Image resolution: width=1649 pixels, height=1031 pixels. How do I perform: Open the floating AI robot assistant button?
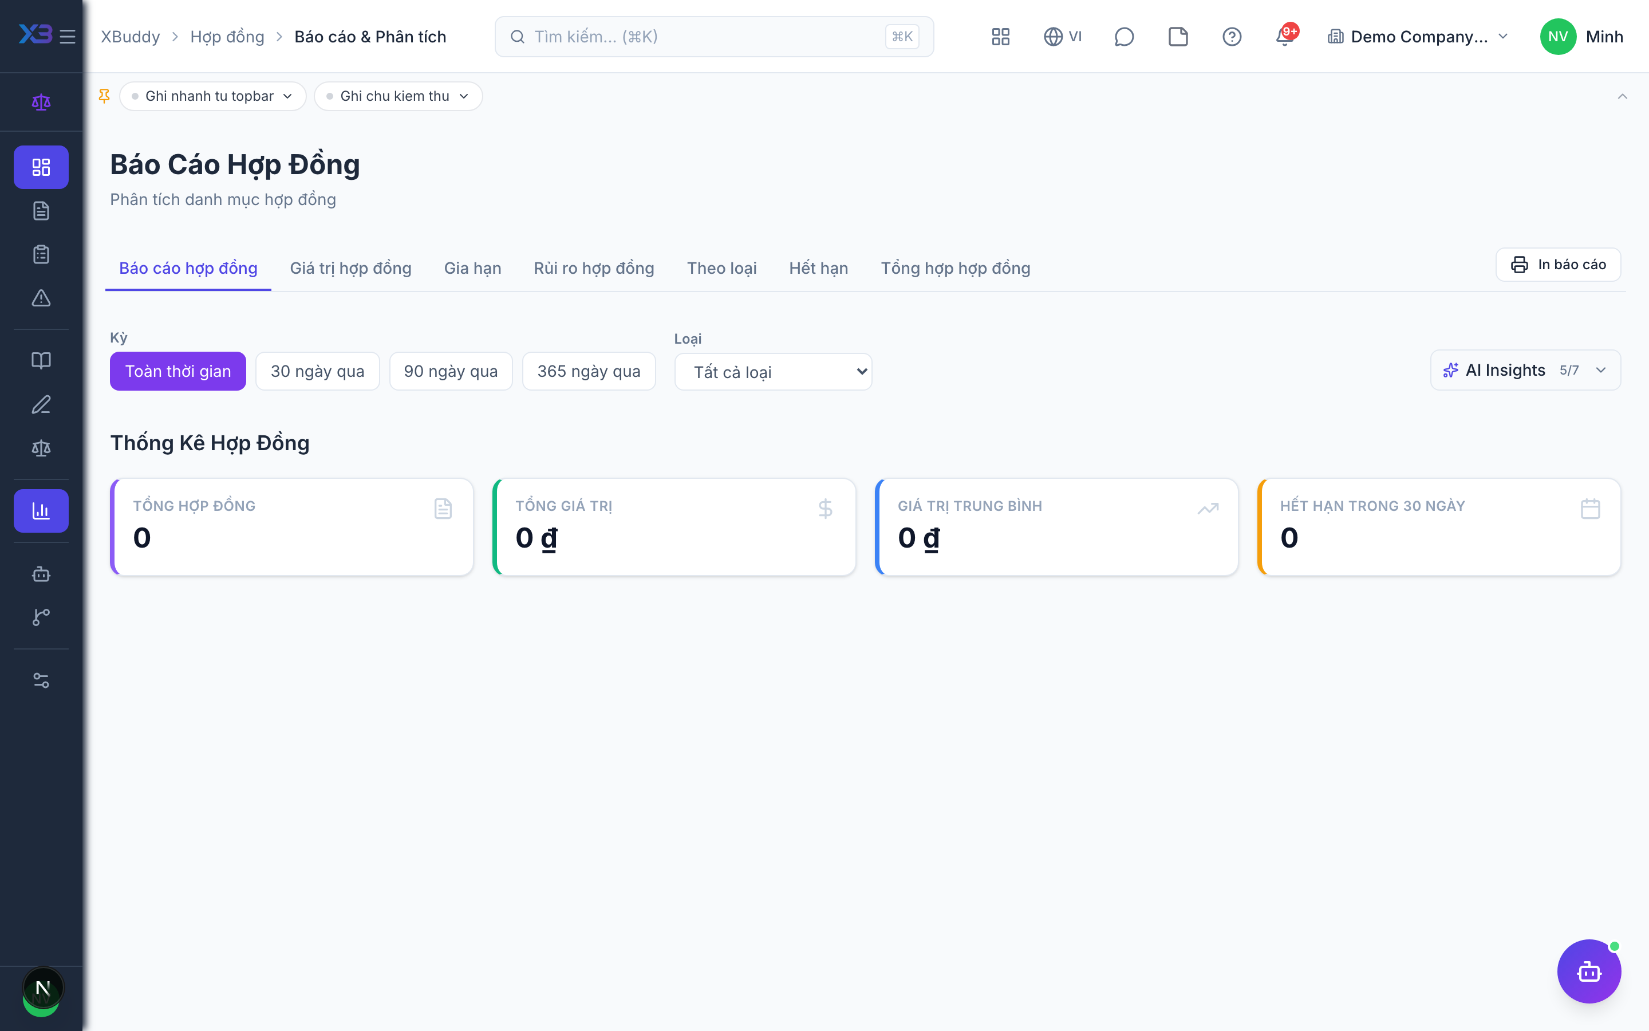[1589, 971]
